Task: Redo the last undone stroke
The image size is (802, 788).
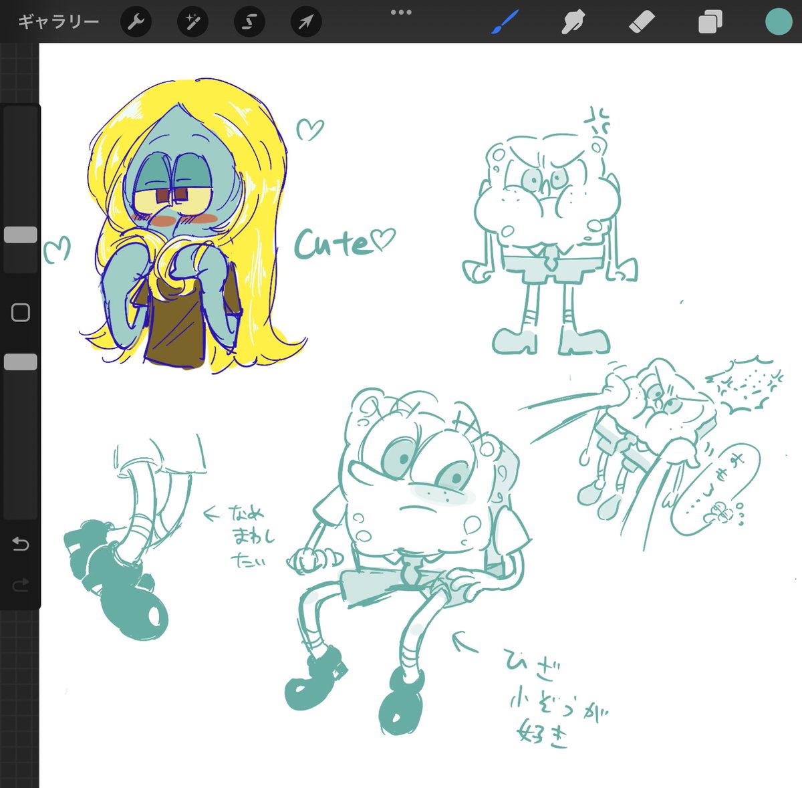Action: point(21,585)
